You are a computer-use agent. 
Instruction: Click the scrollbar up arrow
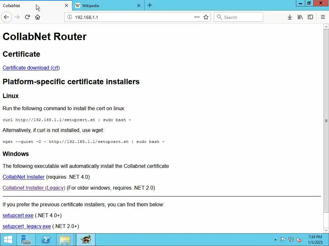(326, 27)
